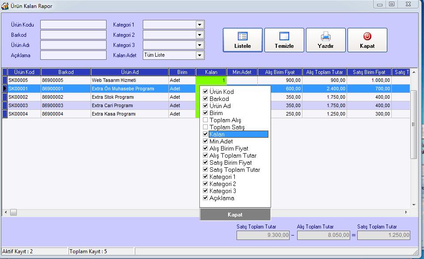Click the Ürün Adı input field
Screen dimensions: 424x259
tap(73, 45)
